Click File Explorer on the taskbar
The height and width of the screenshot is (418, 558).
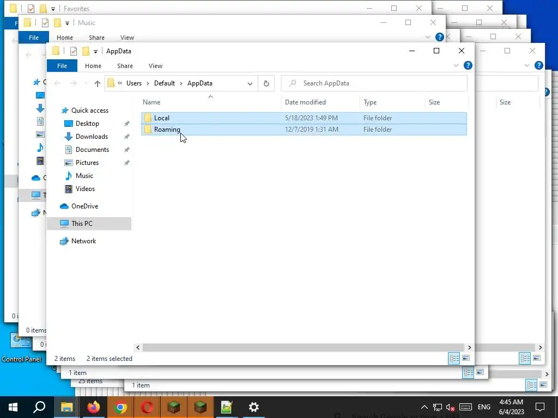(66, 407)
